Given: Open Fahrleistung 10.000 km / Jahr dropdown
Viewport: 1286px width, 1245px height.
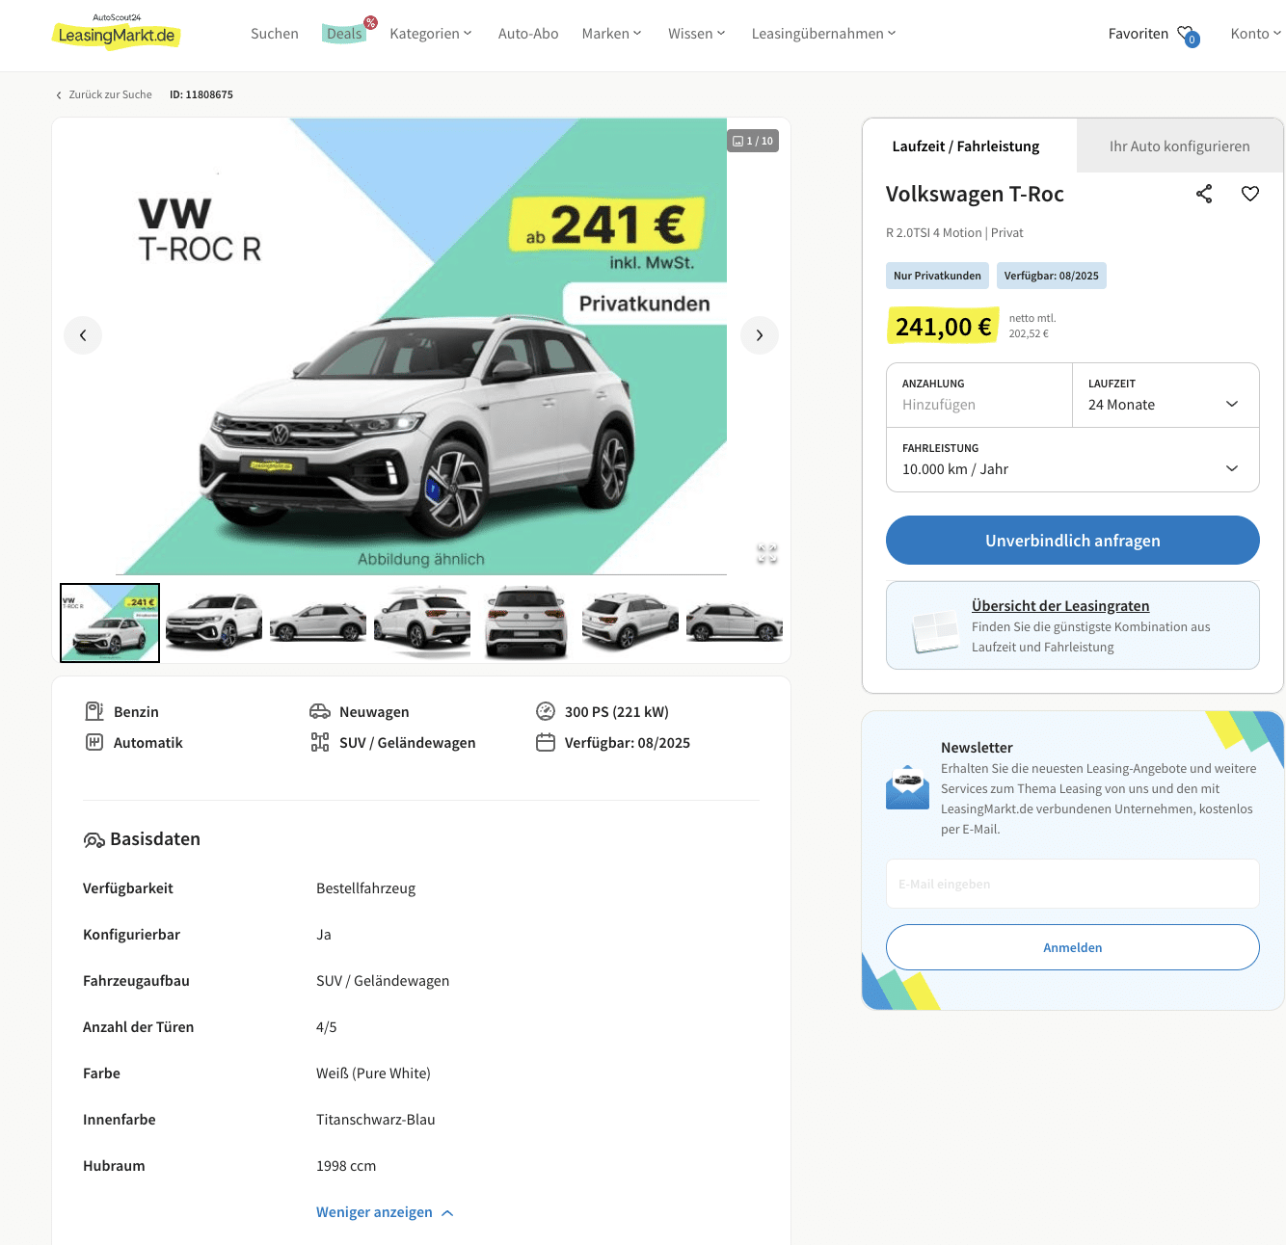Looking at the screenshot, I should 1073,460.
